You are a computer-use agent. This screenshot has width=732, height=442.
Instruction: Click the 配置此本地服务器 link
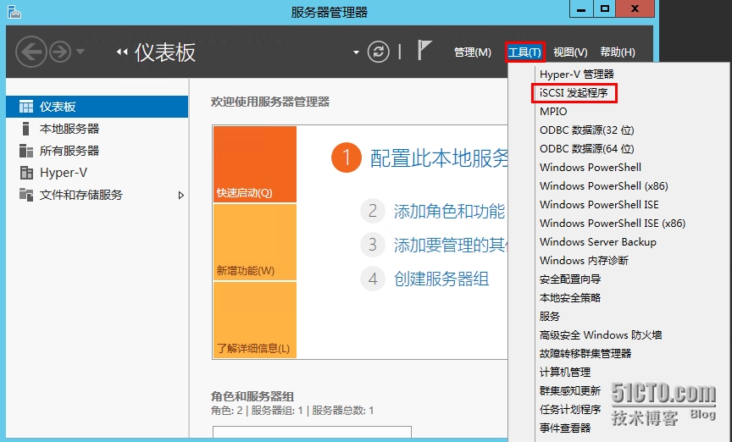click(439, 158)
